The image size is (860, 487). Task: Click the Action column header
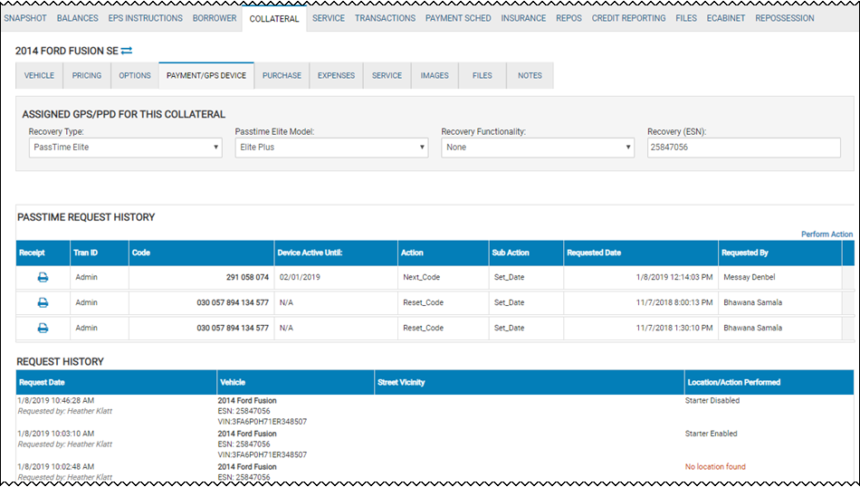(444, 253)
